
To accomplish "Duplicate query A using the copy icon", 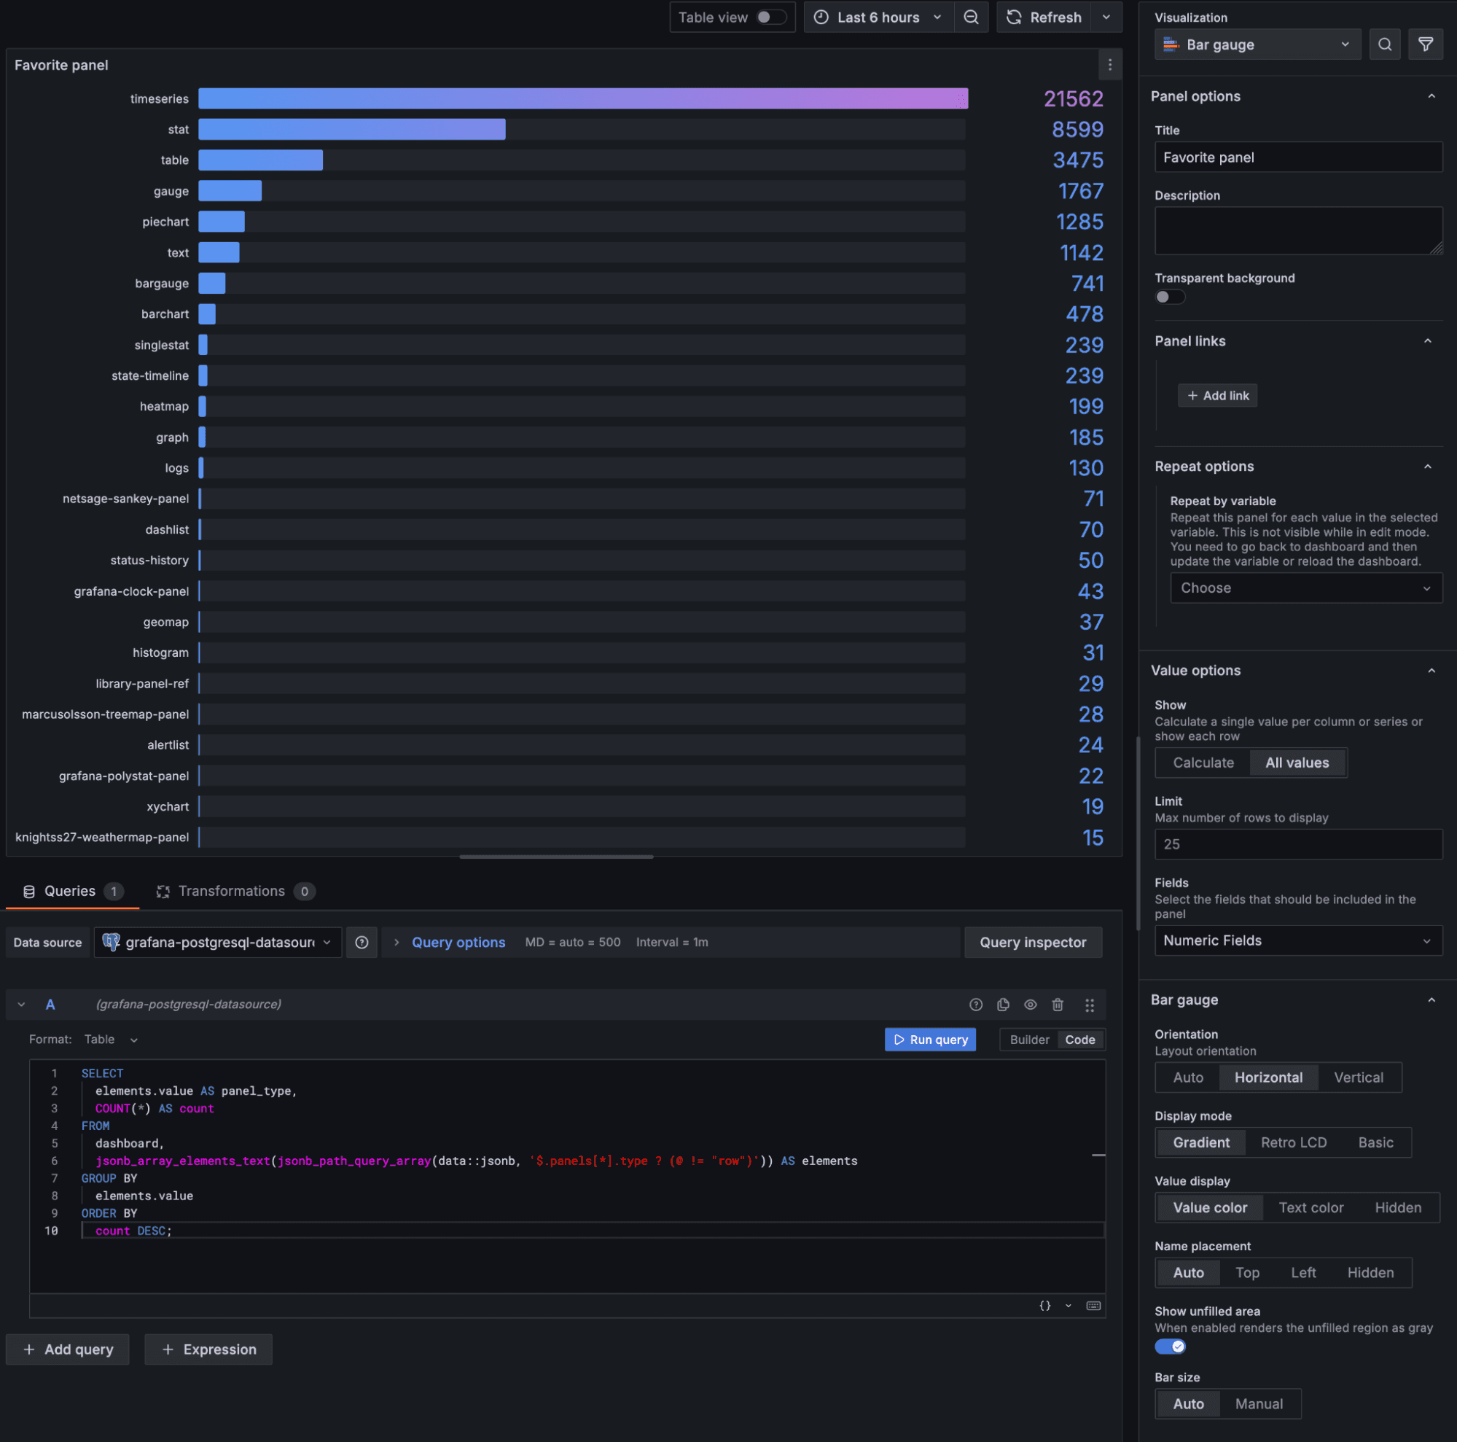I will click(x=1003, y=1005).
